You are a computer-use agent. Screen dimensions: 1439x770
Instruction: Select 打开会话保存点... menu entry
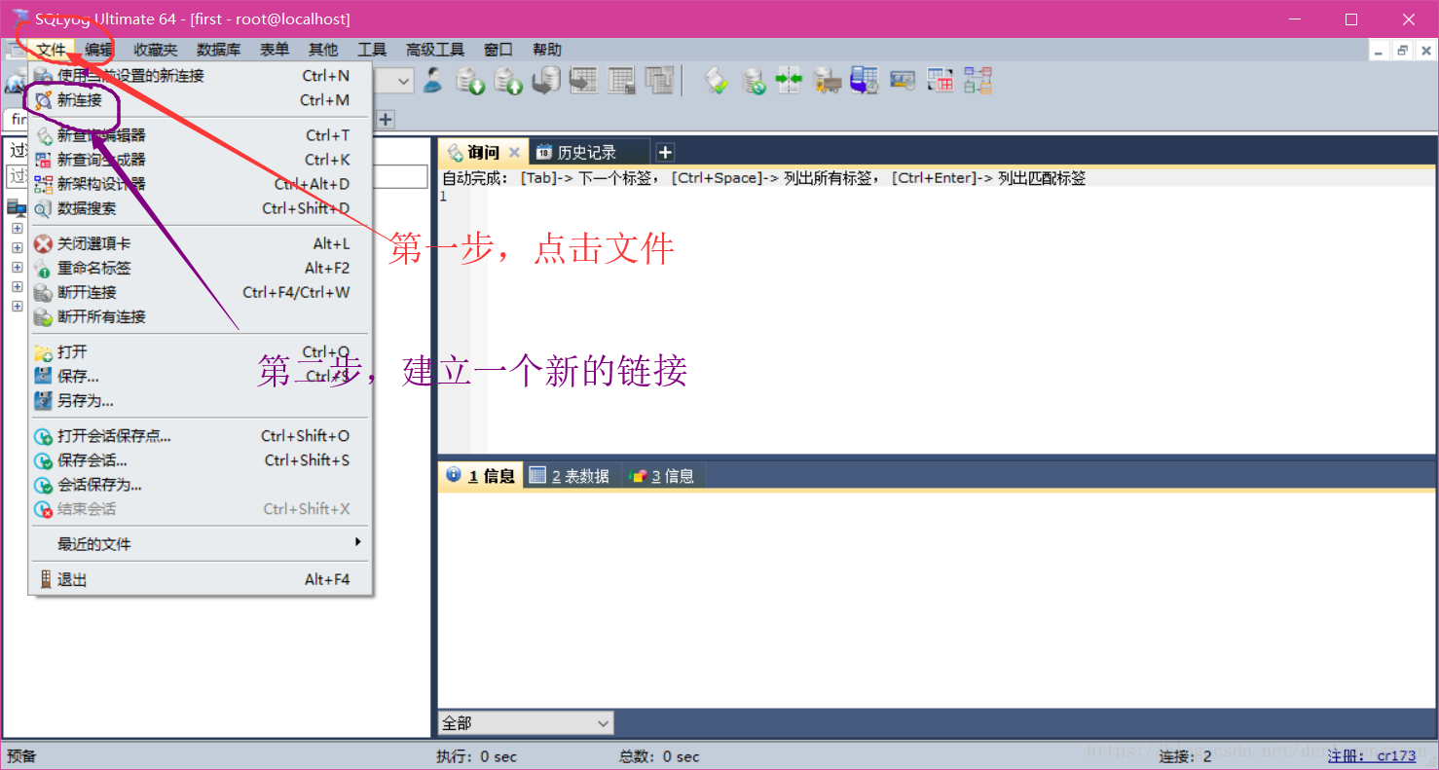click(x=201, y=436)
